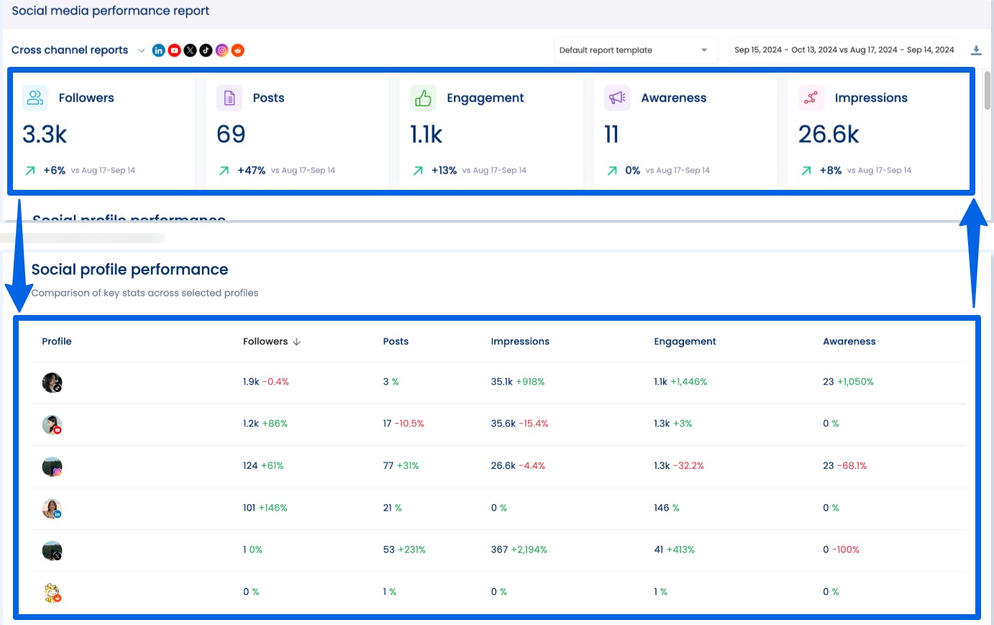
Task: Click the Posts document icon
Action: point(229,97)
